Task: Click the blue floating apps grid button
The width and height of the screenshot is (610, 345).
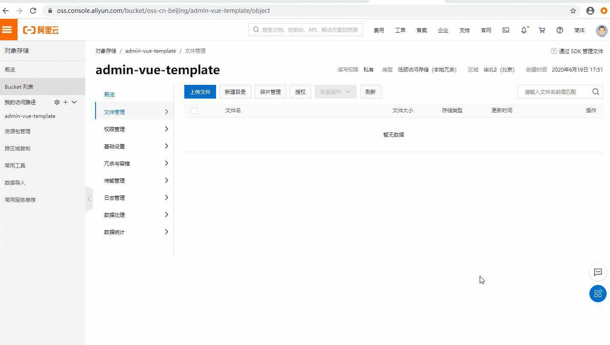Action: pyautogui.click(x=598, y=294)
